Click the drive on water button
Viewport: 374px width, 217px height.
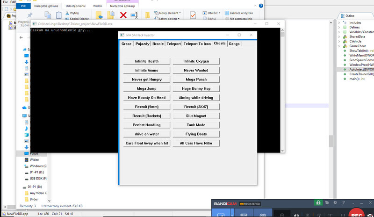(147, 134)
